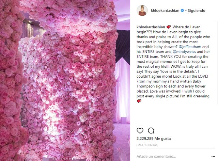This screenshot has width=218, height=161.
Task: Click khloekardashian's profile avatar picture
Action: 142,11
